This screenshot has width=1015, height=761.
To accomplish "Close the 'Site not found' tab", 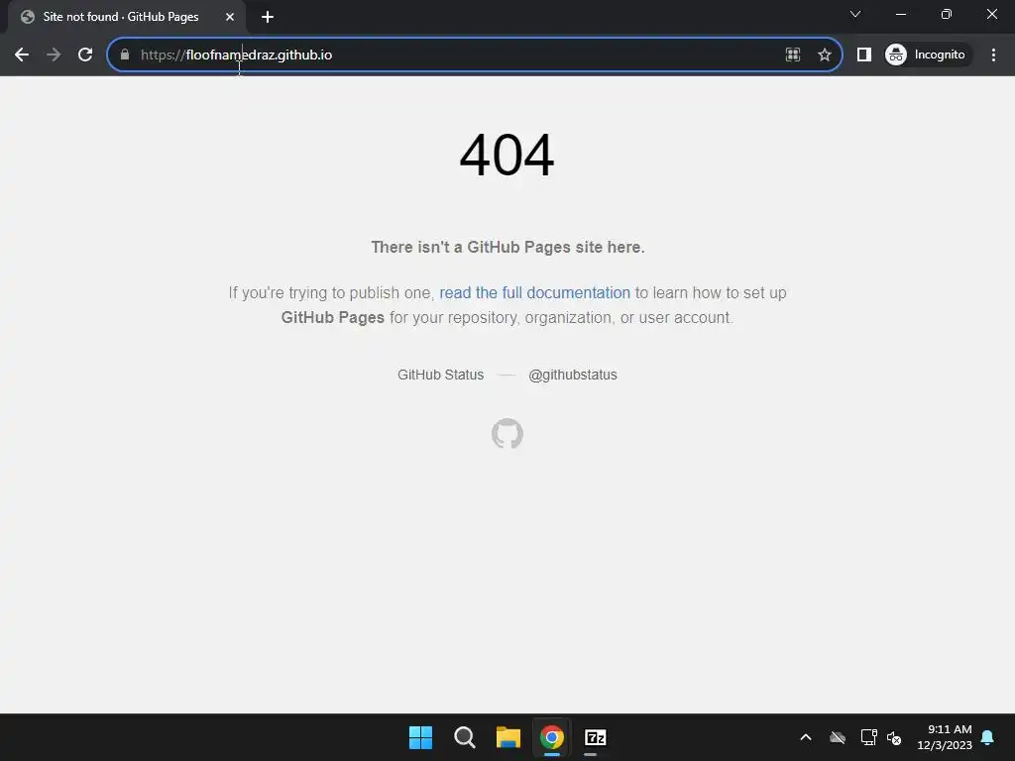I will pos(230,17).
